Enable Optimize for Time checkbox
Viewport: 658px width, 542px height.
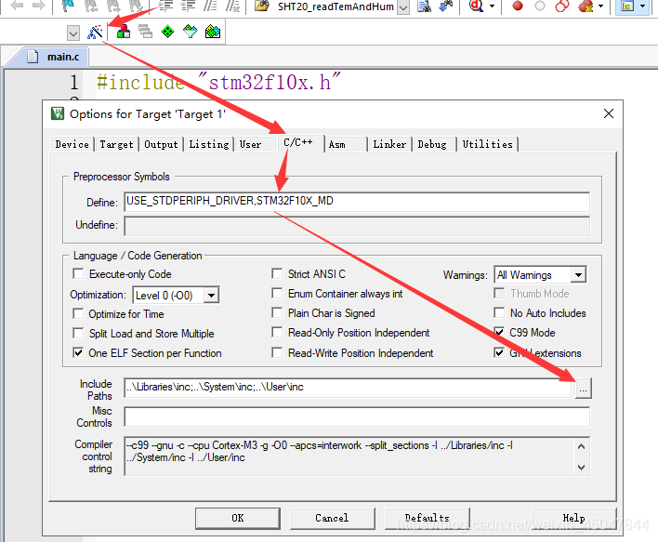point(78,313)
